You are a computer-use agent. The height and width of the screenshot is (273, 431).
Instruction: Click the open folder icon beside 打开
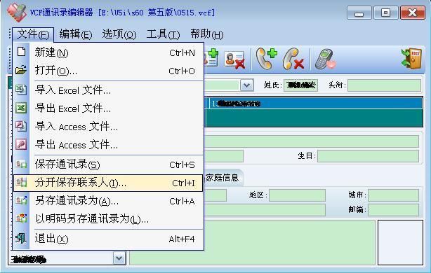click(x=21, y=70)
